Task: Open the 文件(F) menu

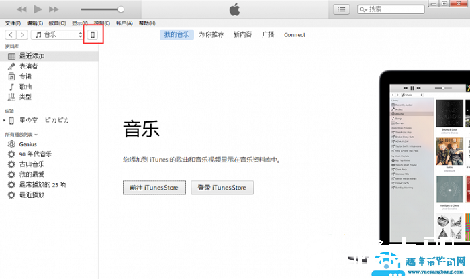Action: tap(13, 23)
